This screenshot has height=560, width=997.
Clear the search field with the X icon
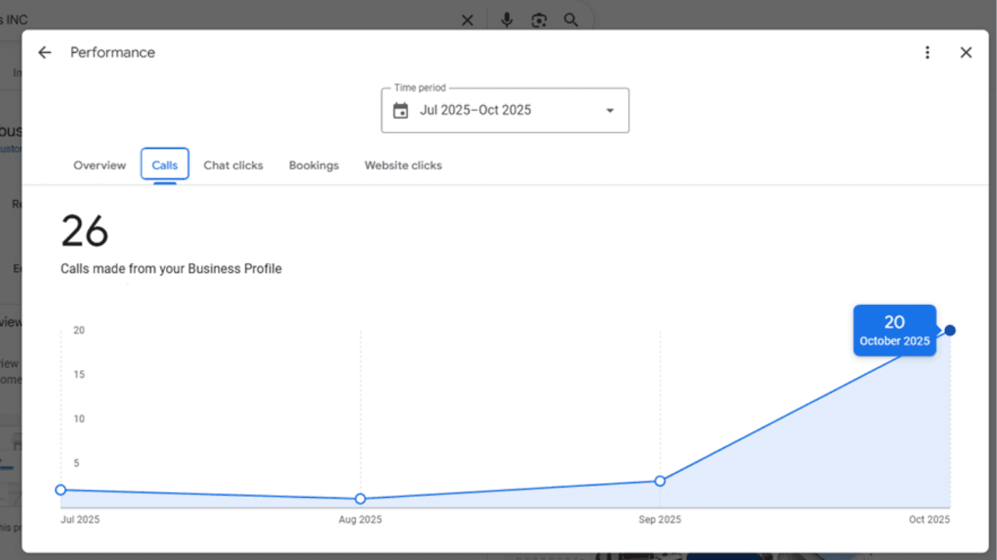tap(467, 20)
